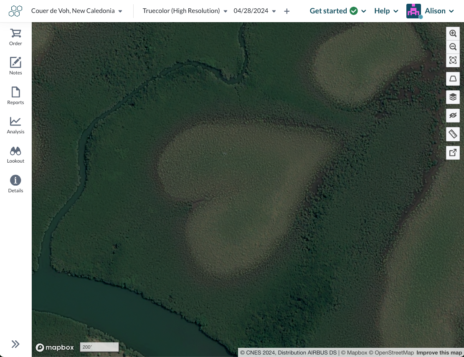Click the 200' scale bar
The height and width of the screenshot is (357, 464).
coord(99,347)
